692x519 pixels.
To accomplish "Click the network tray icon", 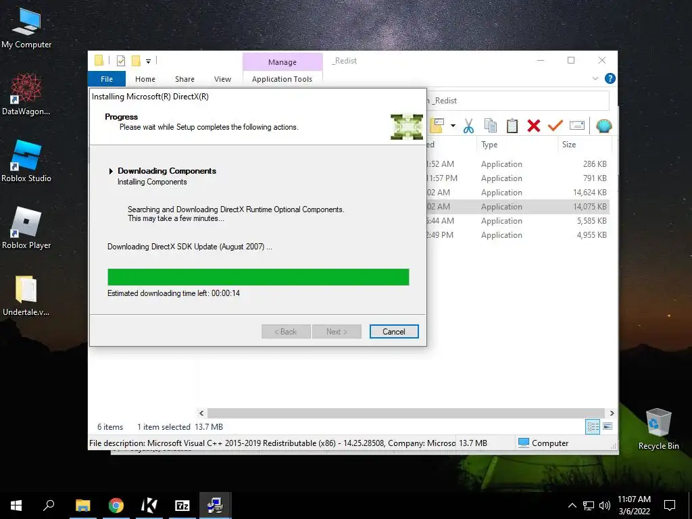I will click(x=589, y=505).
